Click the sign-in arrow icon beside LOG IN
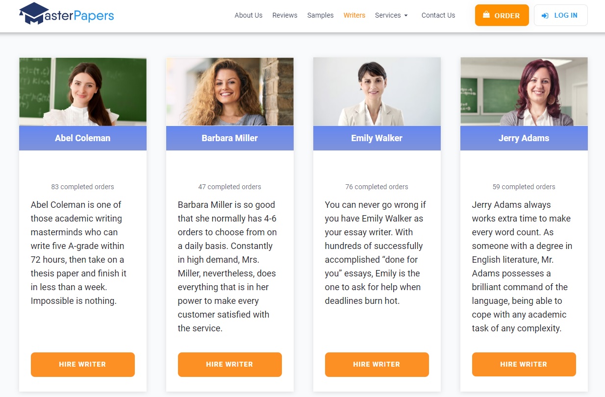This screenshot has width=605, height=397. click(x=545, y=16)
